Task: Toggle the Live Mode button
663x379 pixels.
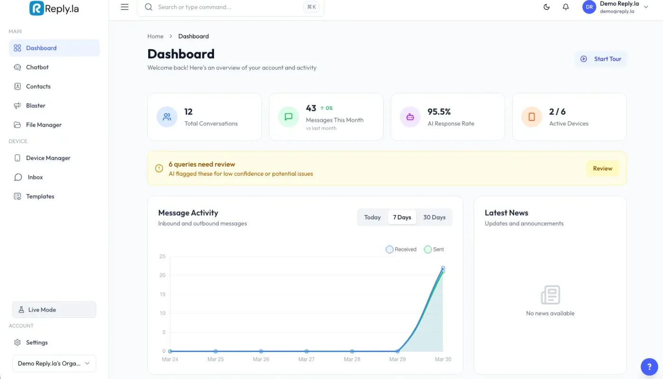Action: tap(54, 310)
